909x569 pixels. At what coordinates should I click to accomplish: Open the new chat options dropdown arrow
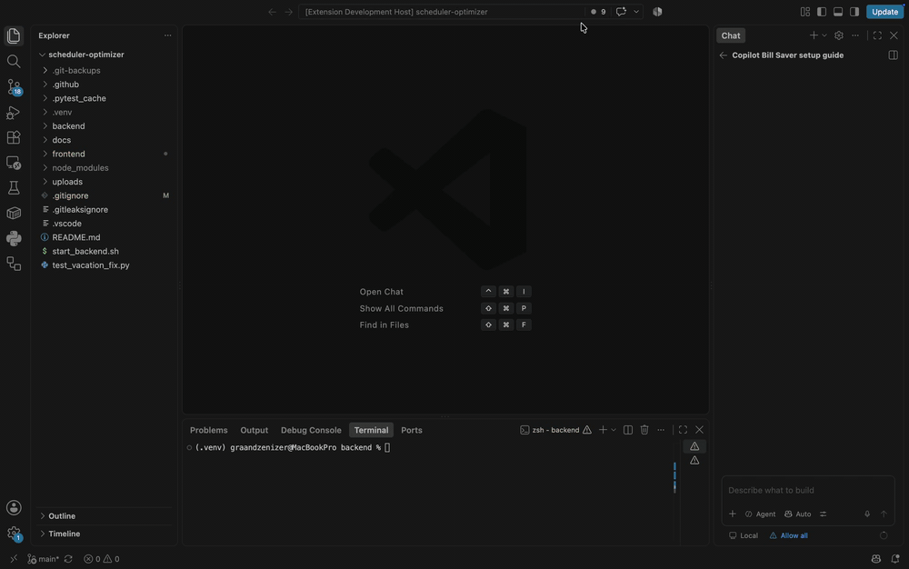[x=824, y=35]
